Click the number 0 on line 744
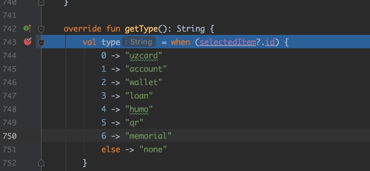Screen dimensions: 370x171 point(104,56)
